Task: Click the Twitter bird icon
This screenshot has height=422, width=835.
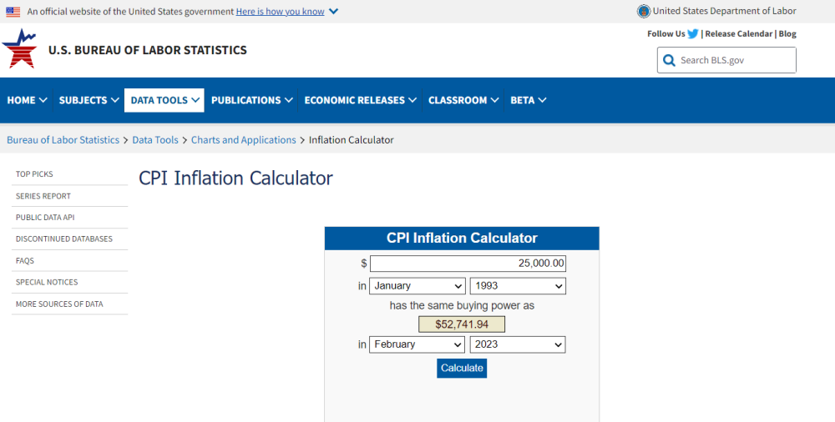Action: tap(693, 34)
